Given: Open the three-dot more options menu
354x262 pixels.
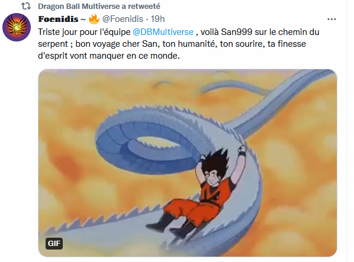Looking at the screenshot, I should [x=332, y=20].
